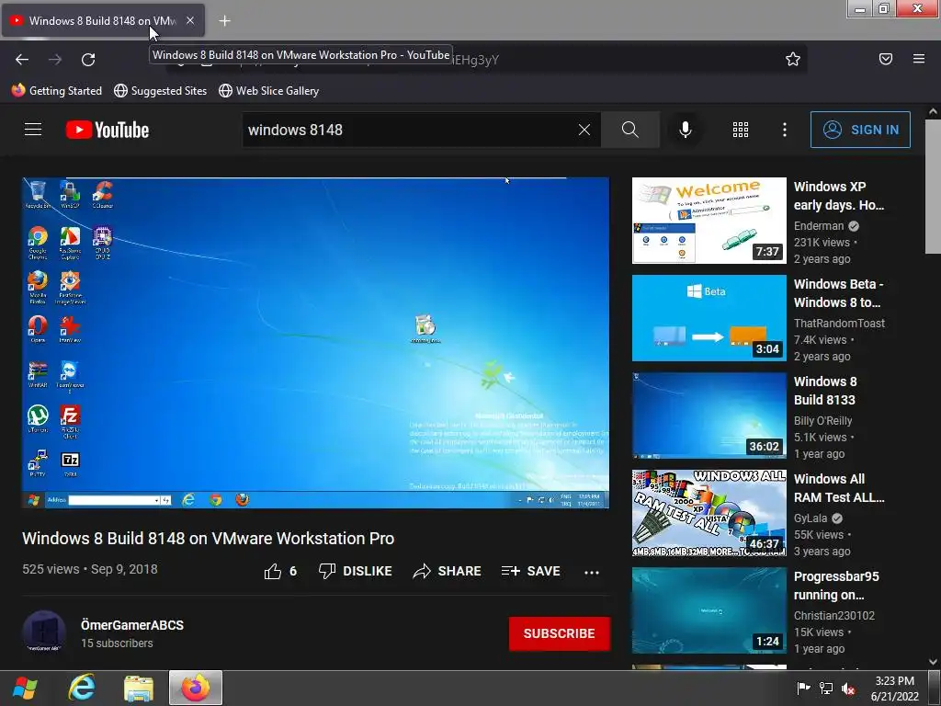Open YouTube settings three-dot menu
This screenshot has height=706, width=941.
785,130
